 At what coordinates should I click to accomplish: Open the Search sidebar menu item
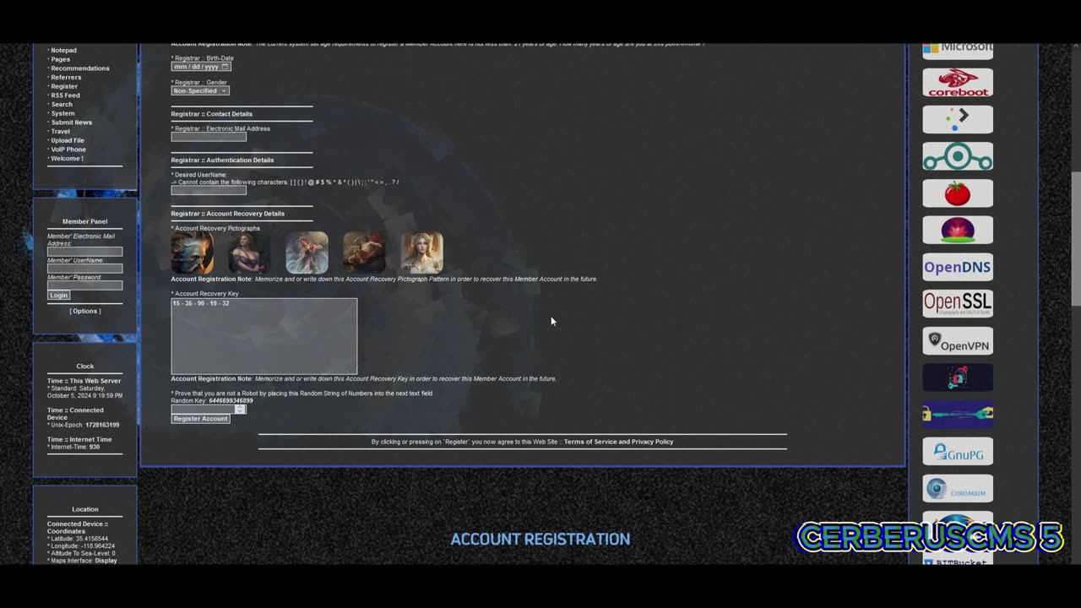pyautogui.click(x=62, y=105)
